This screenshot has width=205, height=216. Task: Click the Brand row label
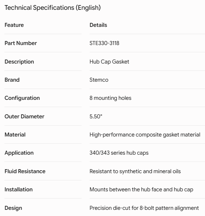click(x=12, y=80)
